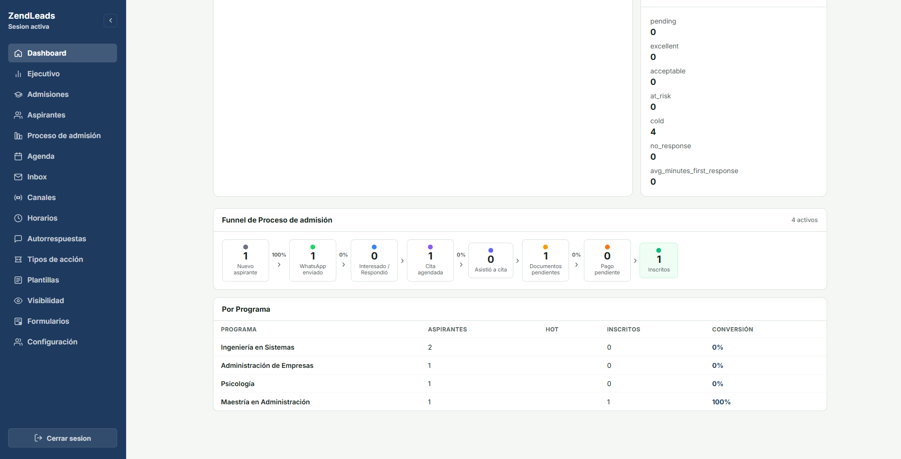Click the Tipos de acción icon
The height and width of the screenshot is (459, 901).
(x=18, y=259)
